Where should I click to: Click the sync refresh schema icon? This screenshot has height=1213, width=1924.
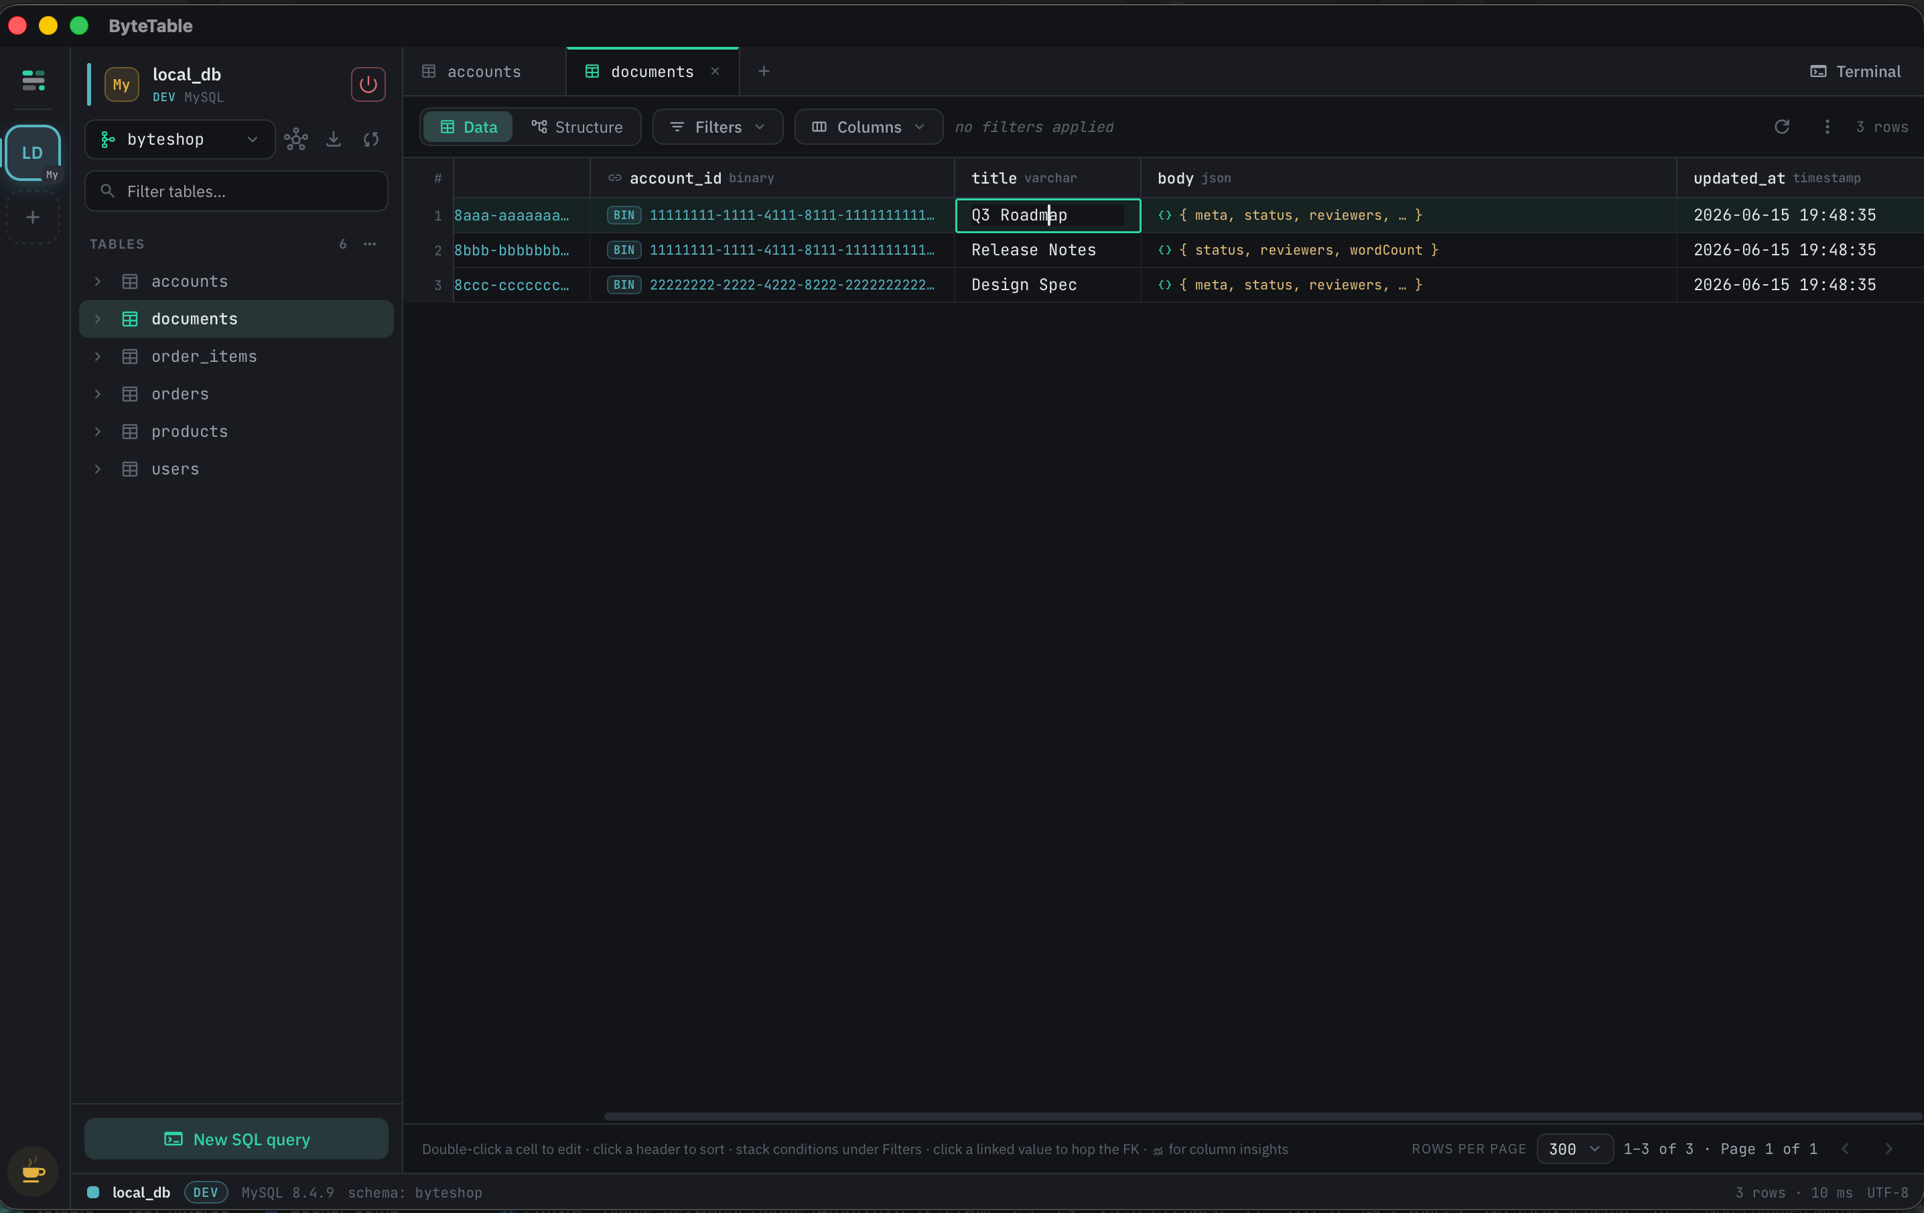(x=372, y=139)
